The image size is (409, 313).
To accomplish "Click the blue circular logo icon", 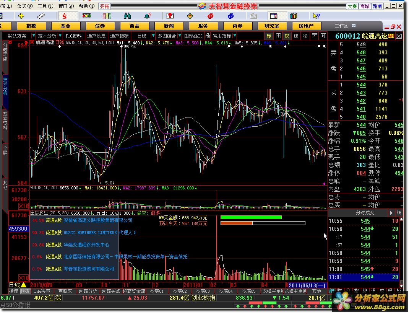I will pyautogui.click(x=230, y=16).
